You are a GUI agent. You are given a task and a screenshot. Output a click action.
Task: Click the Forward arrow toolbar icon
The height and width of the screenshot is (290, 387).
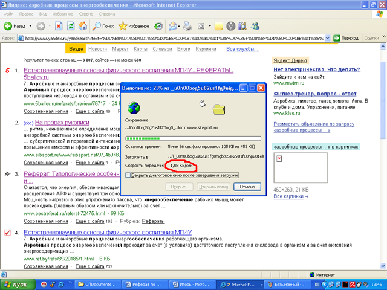click(41, 26)
